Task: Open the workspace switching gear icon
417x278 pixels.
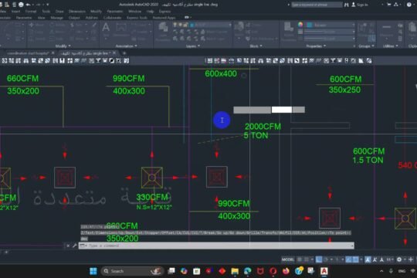Action: pyautogui.click(x=399, y=259)
